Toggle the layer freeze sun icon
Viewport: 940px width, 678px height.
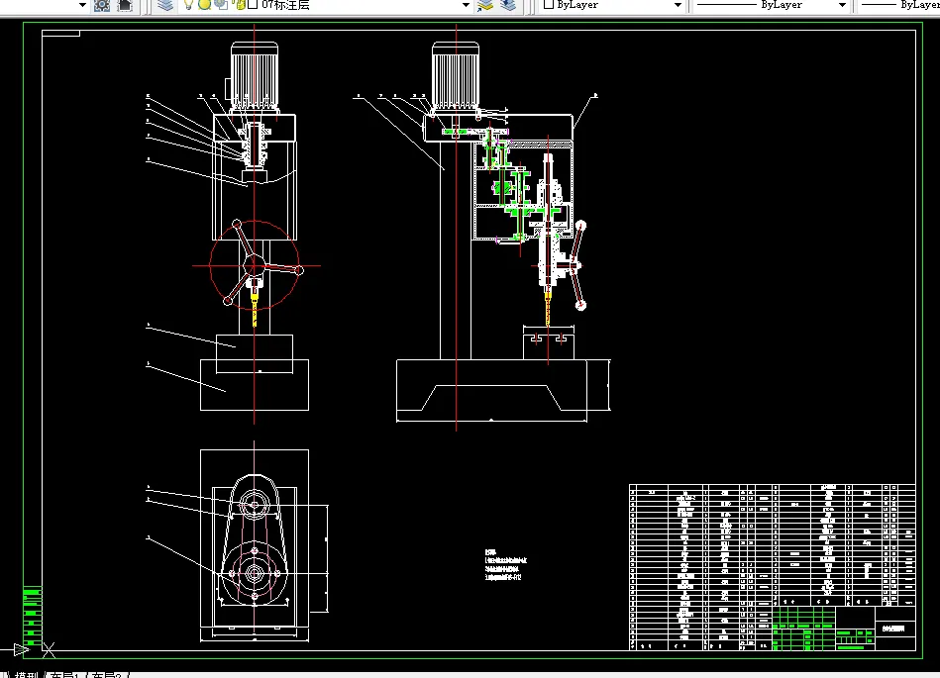click(204, 5)
